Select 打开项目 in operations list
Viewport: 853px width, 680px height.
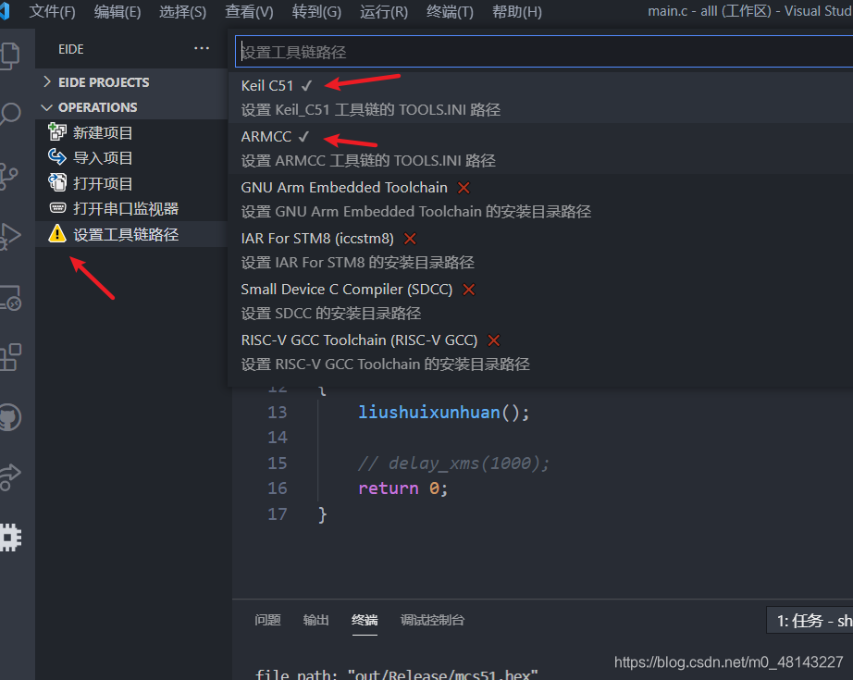[x=131, y=184]
